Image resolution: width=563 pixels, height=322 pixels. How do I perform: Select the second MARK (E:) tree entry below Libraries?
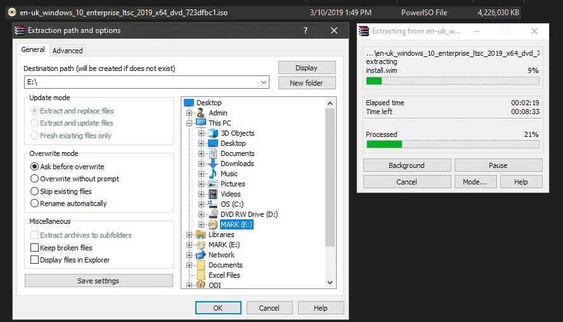pyautogui.click(x=224, y=245)
